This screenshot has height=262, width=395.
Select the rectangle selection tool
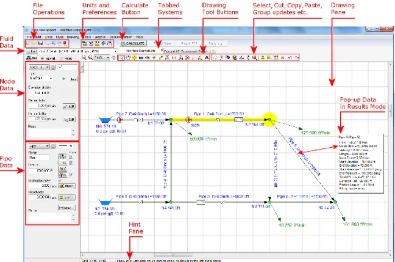(215, 58)
